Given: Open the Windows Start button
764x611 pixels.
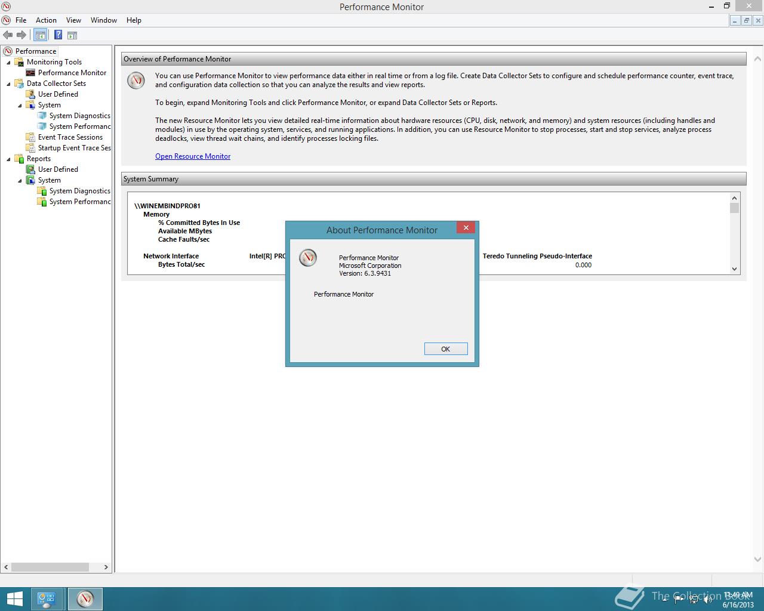Looking at the screenshot, I should (x=14, y=599).
